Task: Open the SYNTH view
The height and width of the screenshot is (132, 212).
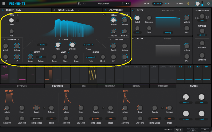Action: click(157, 4)
